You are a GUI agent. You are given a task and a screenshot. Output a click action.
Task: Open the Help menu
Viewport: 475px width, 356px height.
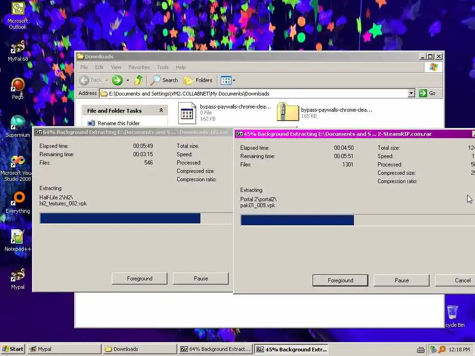pyautogui.click(x=180, y=67)
